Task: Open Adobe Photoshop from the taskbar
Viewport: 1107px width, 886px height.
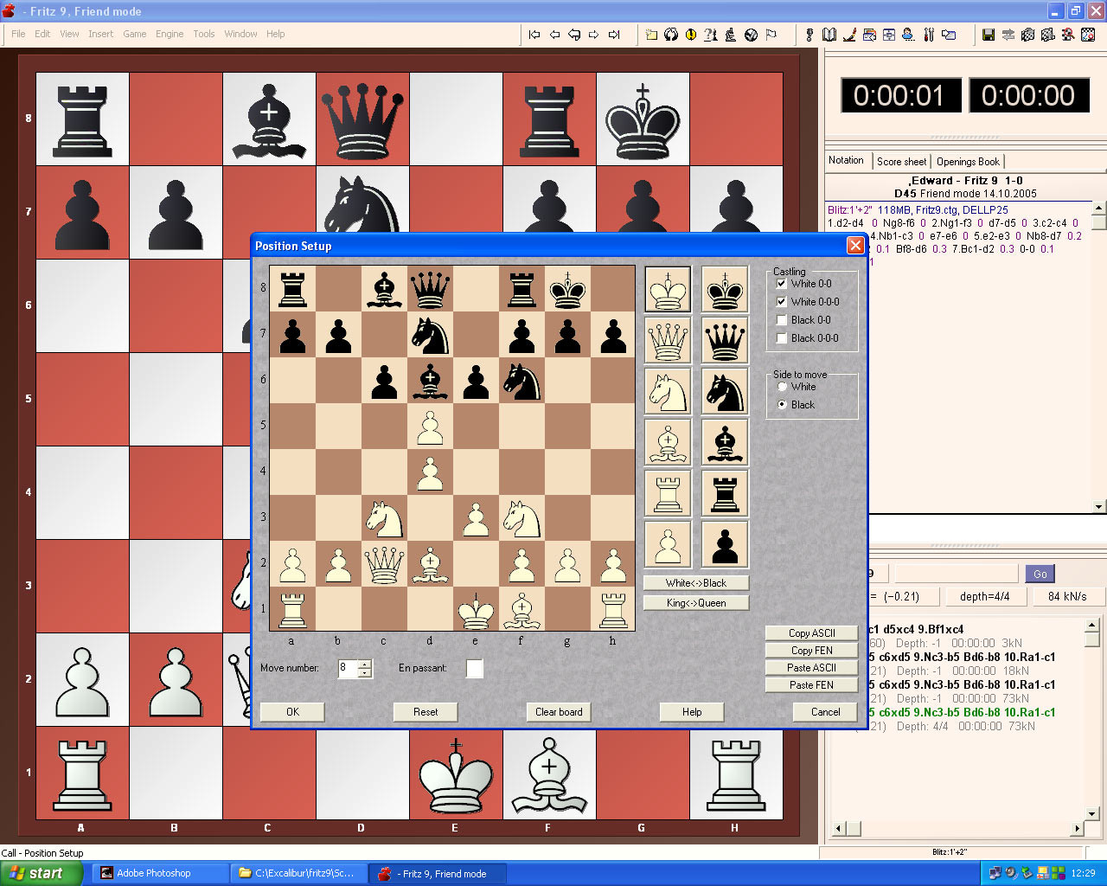Action: click(x=160, y=873)
